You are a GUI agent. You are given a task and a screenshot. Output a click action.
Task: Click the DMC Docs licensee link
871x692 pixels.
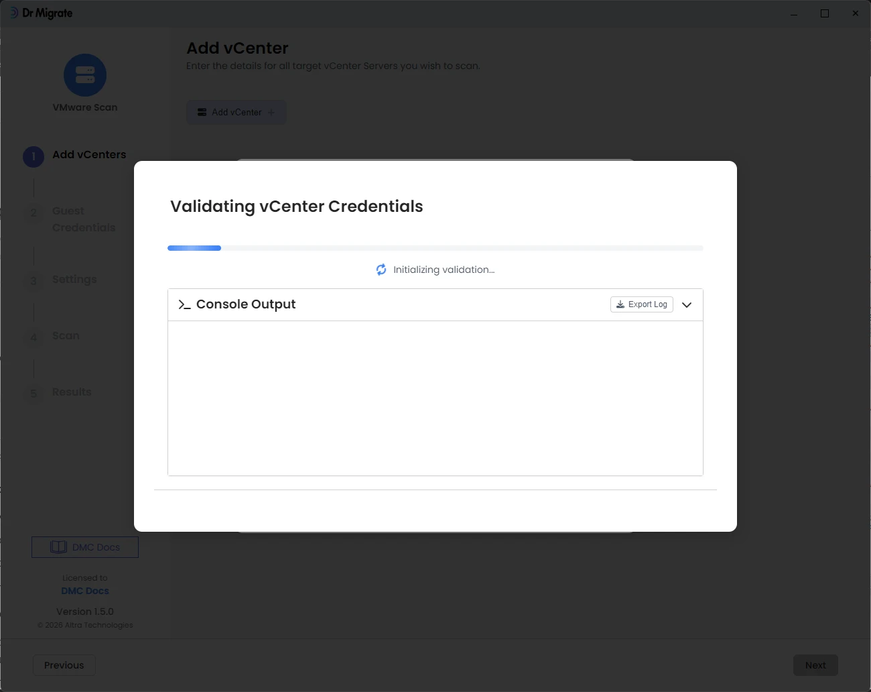85,591
